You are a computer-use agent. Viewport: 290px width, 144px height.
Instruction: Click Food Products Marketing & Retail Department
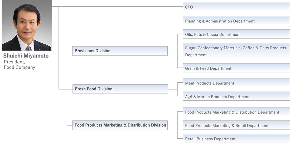tap(236, 126)
